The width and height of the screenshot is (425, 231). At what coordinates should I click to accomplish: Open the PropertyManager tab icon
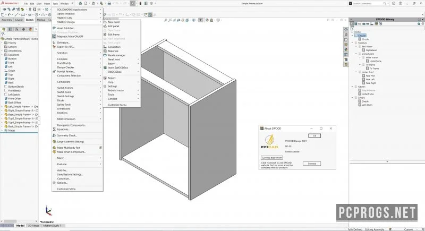click(10, 29)
